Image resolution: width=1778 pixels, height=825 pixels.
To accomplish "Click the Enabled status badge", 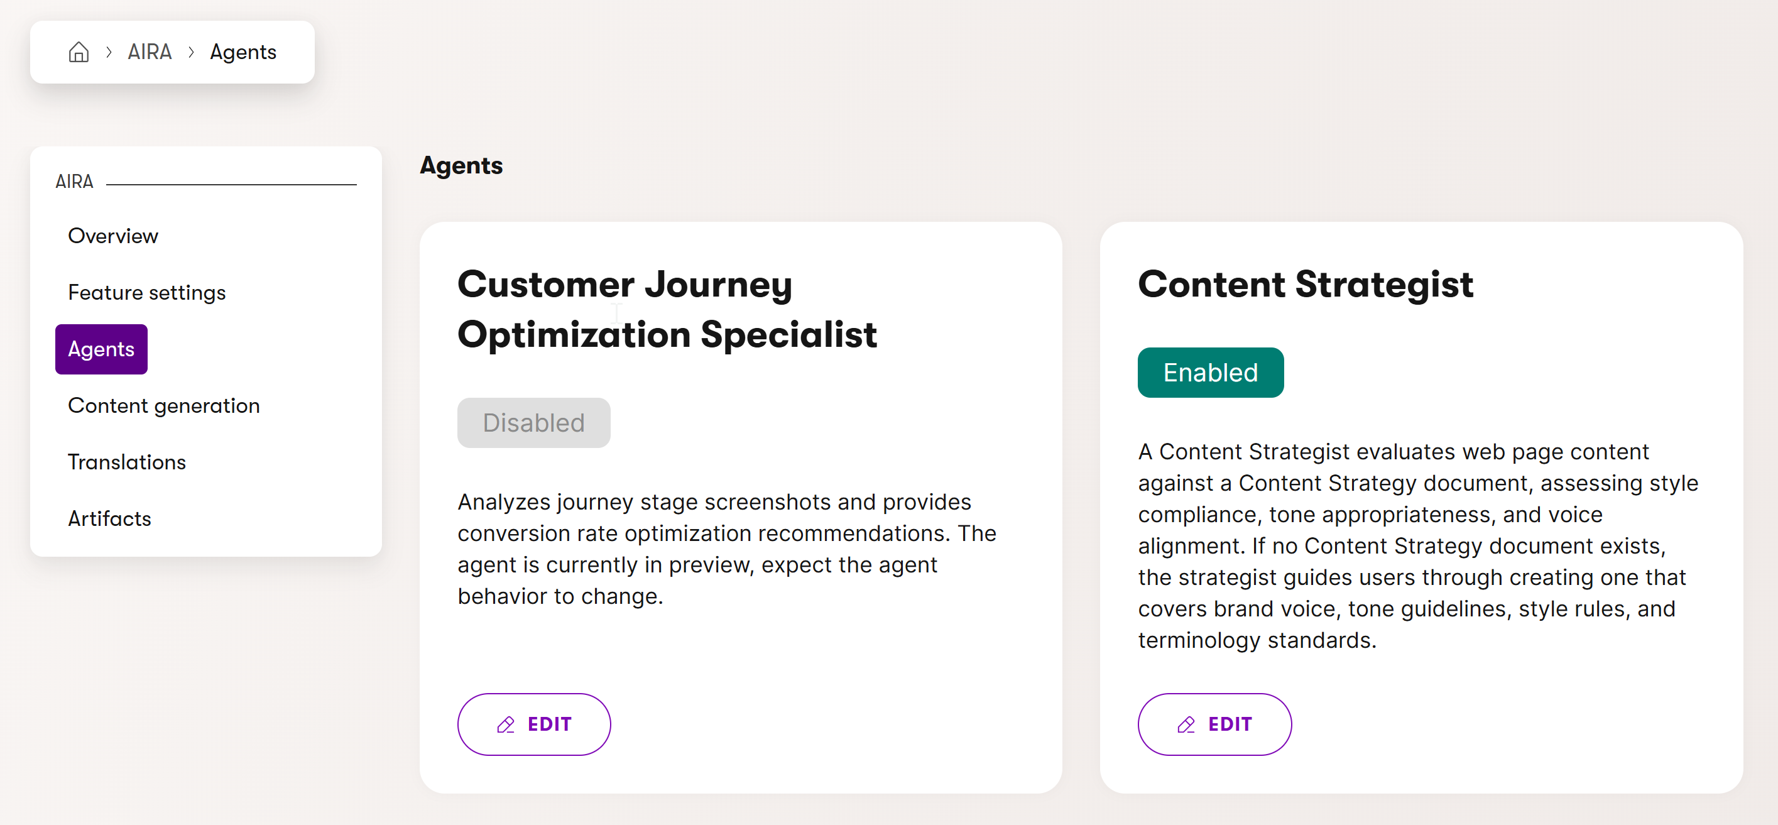I will point(1210,373).
